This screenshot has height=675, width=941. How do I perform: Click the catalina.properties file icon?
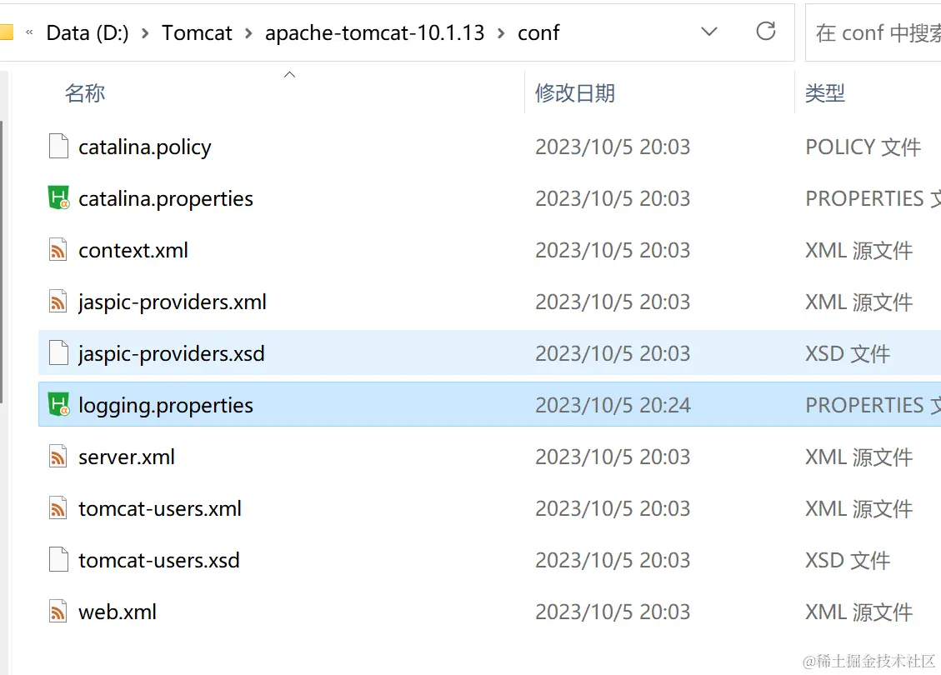click(58, 198)
